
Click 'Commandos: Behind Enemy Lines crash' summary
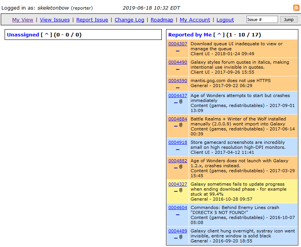click(235, 210)
